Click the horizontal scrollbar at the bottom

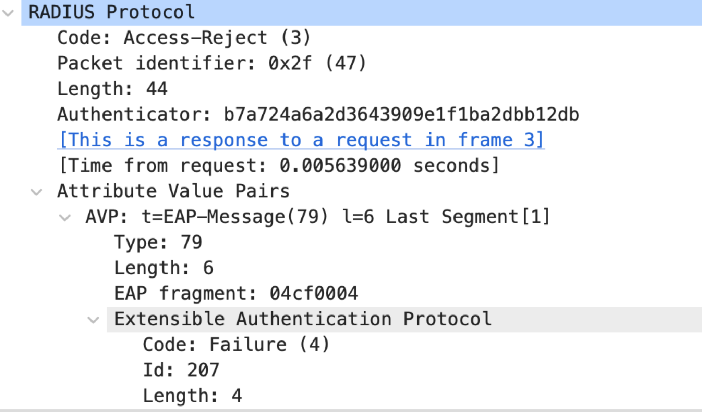tap(351, 410)
